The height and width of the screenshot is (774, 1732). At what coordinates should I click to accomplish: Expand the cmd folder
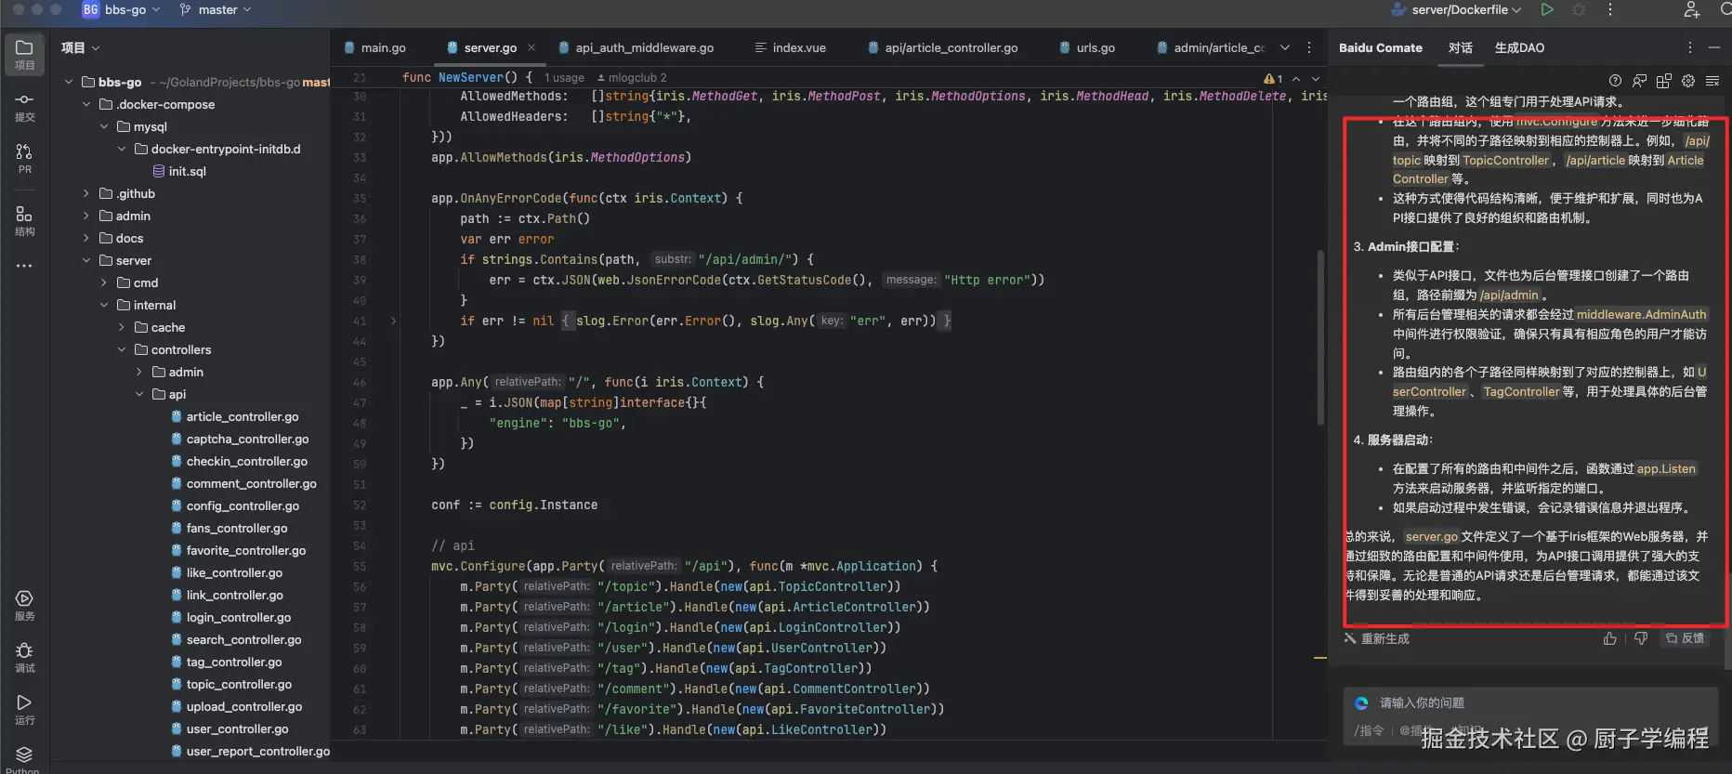coord(104,282)
